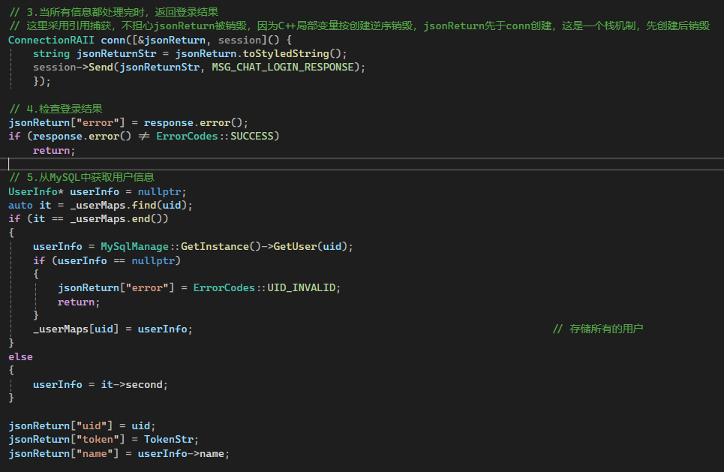Screen dimensions: 724x472
Task: Click 'ErrorCodes::UID_INVALID' in the assignment
Action: pyautogui.click(x=264, y=287)
